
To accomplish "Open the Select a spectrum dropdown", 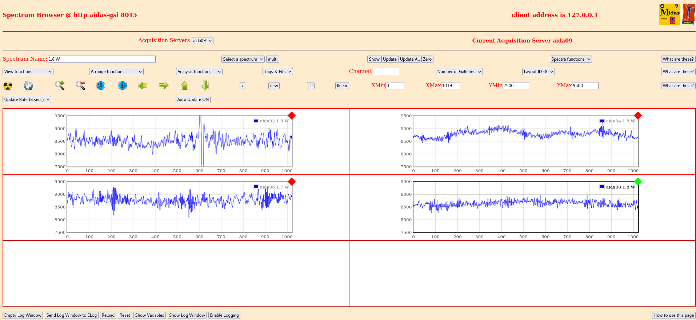I will (243, 59).
